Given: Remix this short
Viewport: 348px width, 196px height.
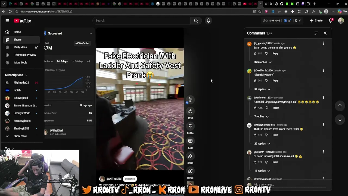Looking at the screenshot, I should 190,171.
